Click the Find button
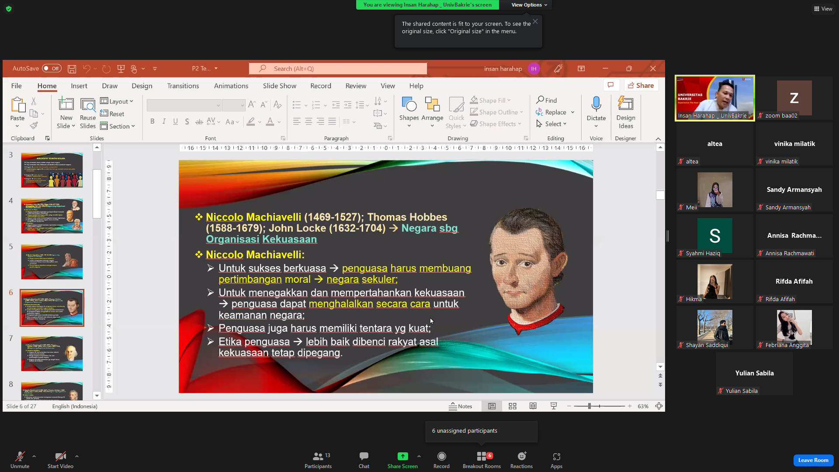 tap(547, 101)
